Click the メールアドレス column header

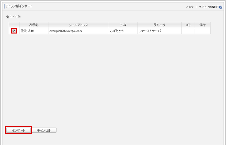tap(78, 25)
